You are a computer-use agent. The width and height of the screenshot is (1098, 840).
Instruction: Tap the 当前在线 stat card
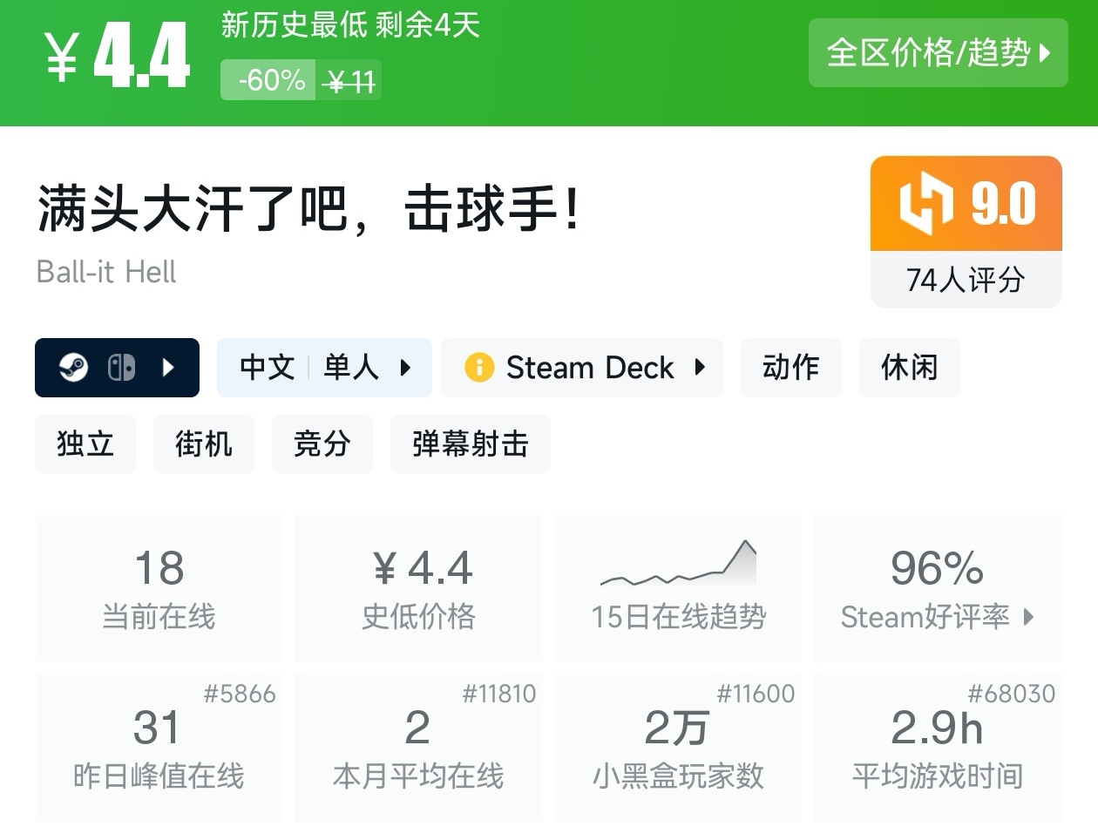[x=159, y=587]
